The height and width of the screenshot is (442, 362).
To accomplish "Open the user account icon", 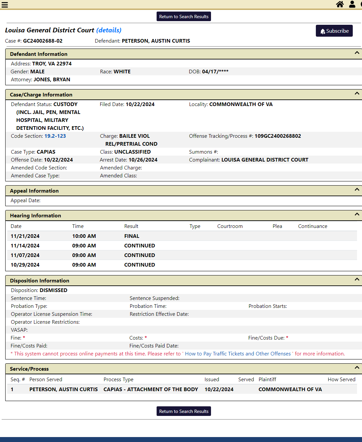I will tap(352, 4).
